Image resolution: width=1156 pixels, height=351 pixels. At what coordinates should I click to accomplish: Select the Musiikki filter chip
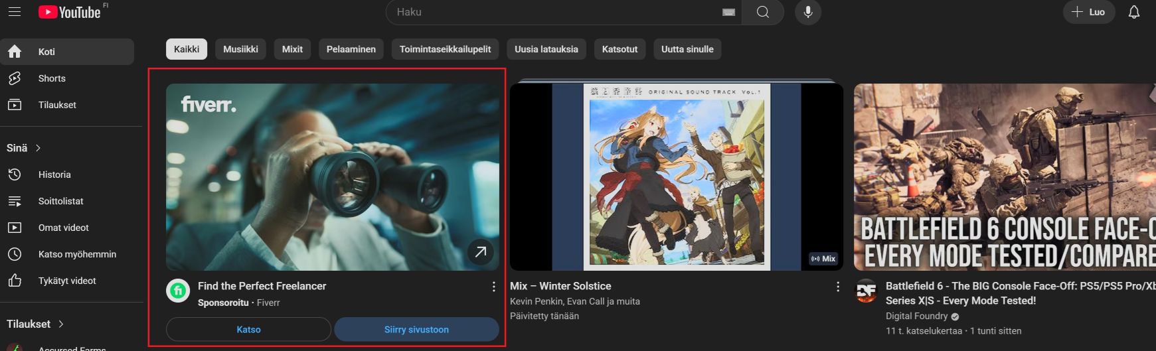pos(240,49)
